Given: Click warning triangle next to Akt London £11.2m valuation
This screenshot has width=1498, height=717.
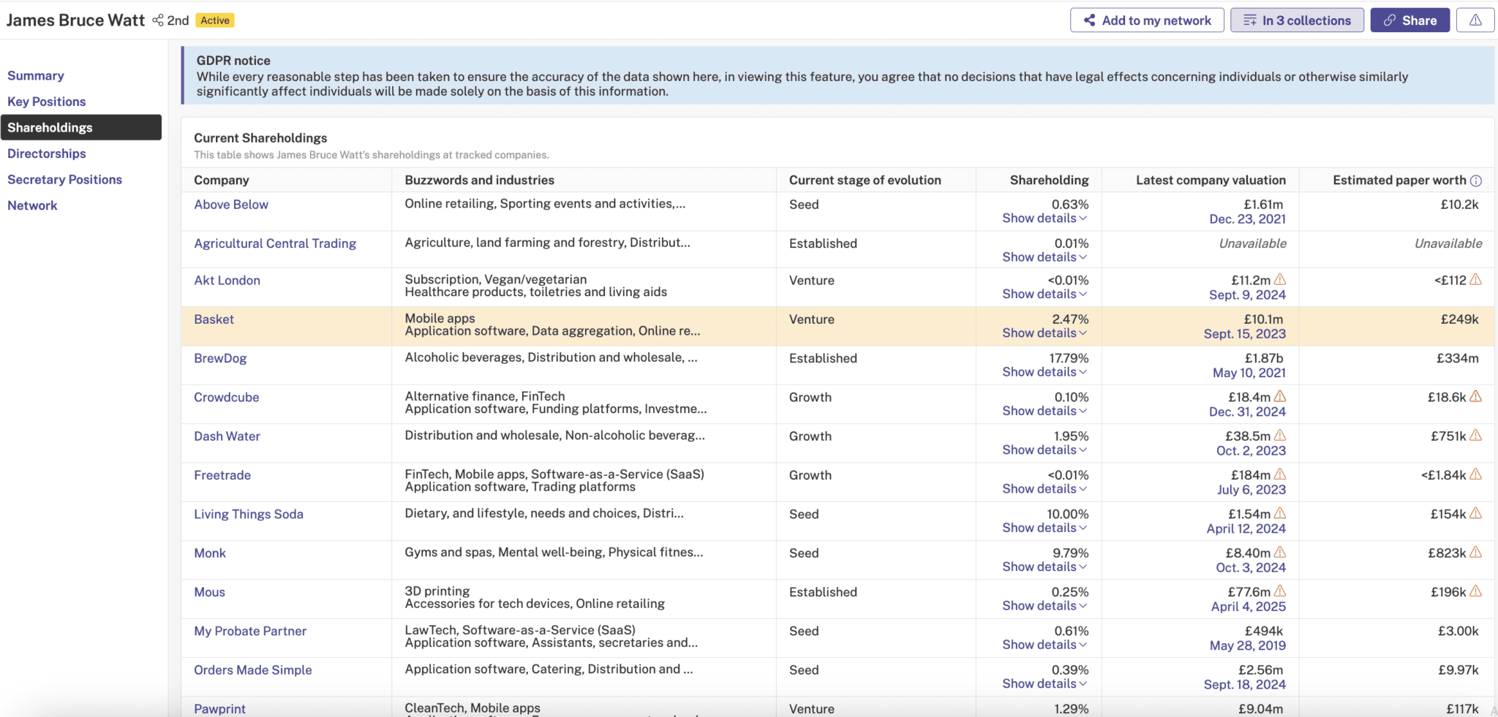Looking at the screenshot, I should click(x=1280, y=279).
